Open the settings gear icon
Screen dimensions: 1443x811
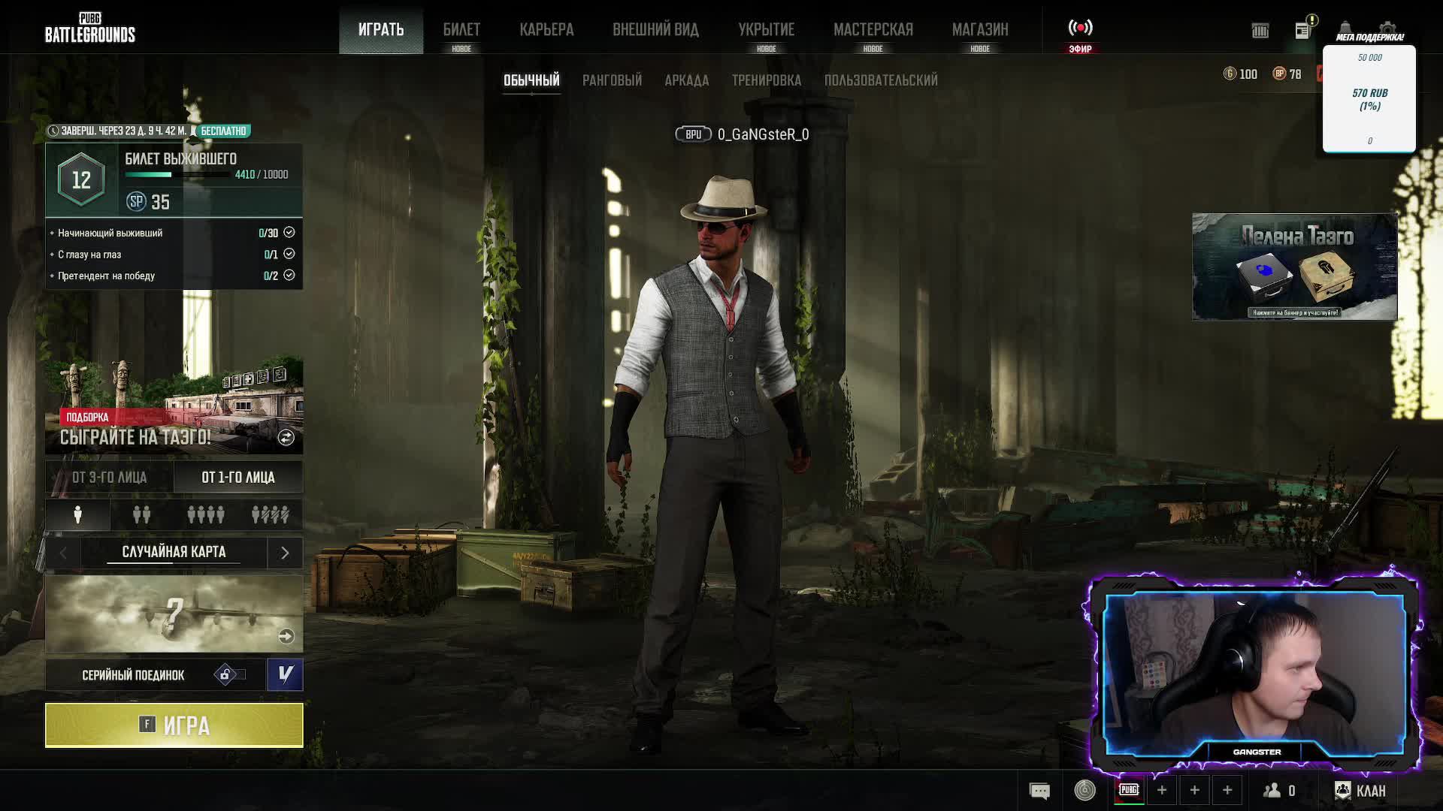coord(1387,29)
